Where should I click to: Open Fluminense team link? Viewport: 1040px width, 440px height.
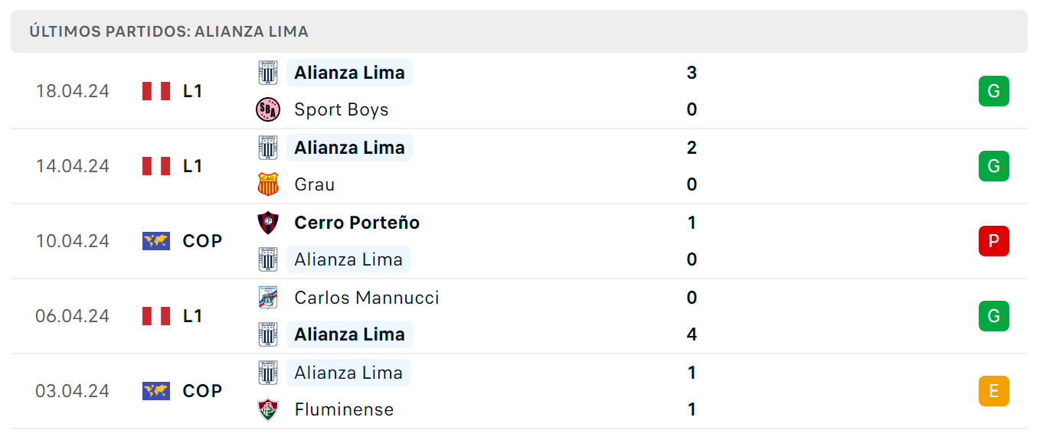[x=344, y=409]
